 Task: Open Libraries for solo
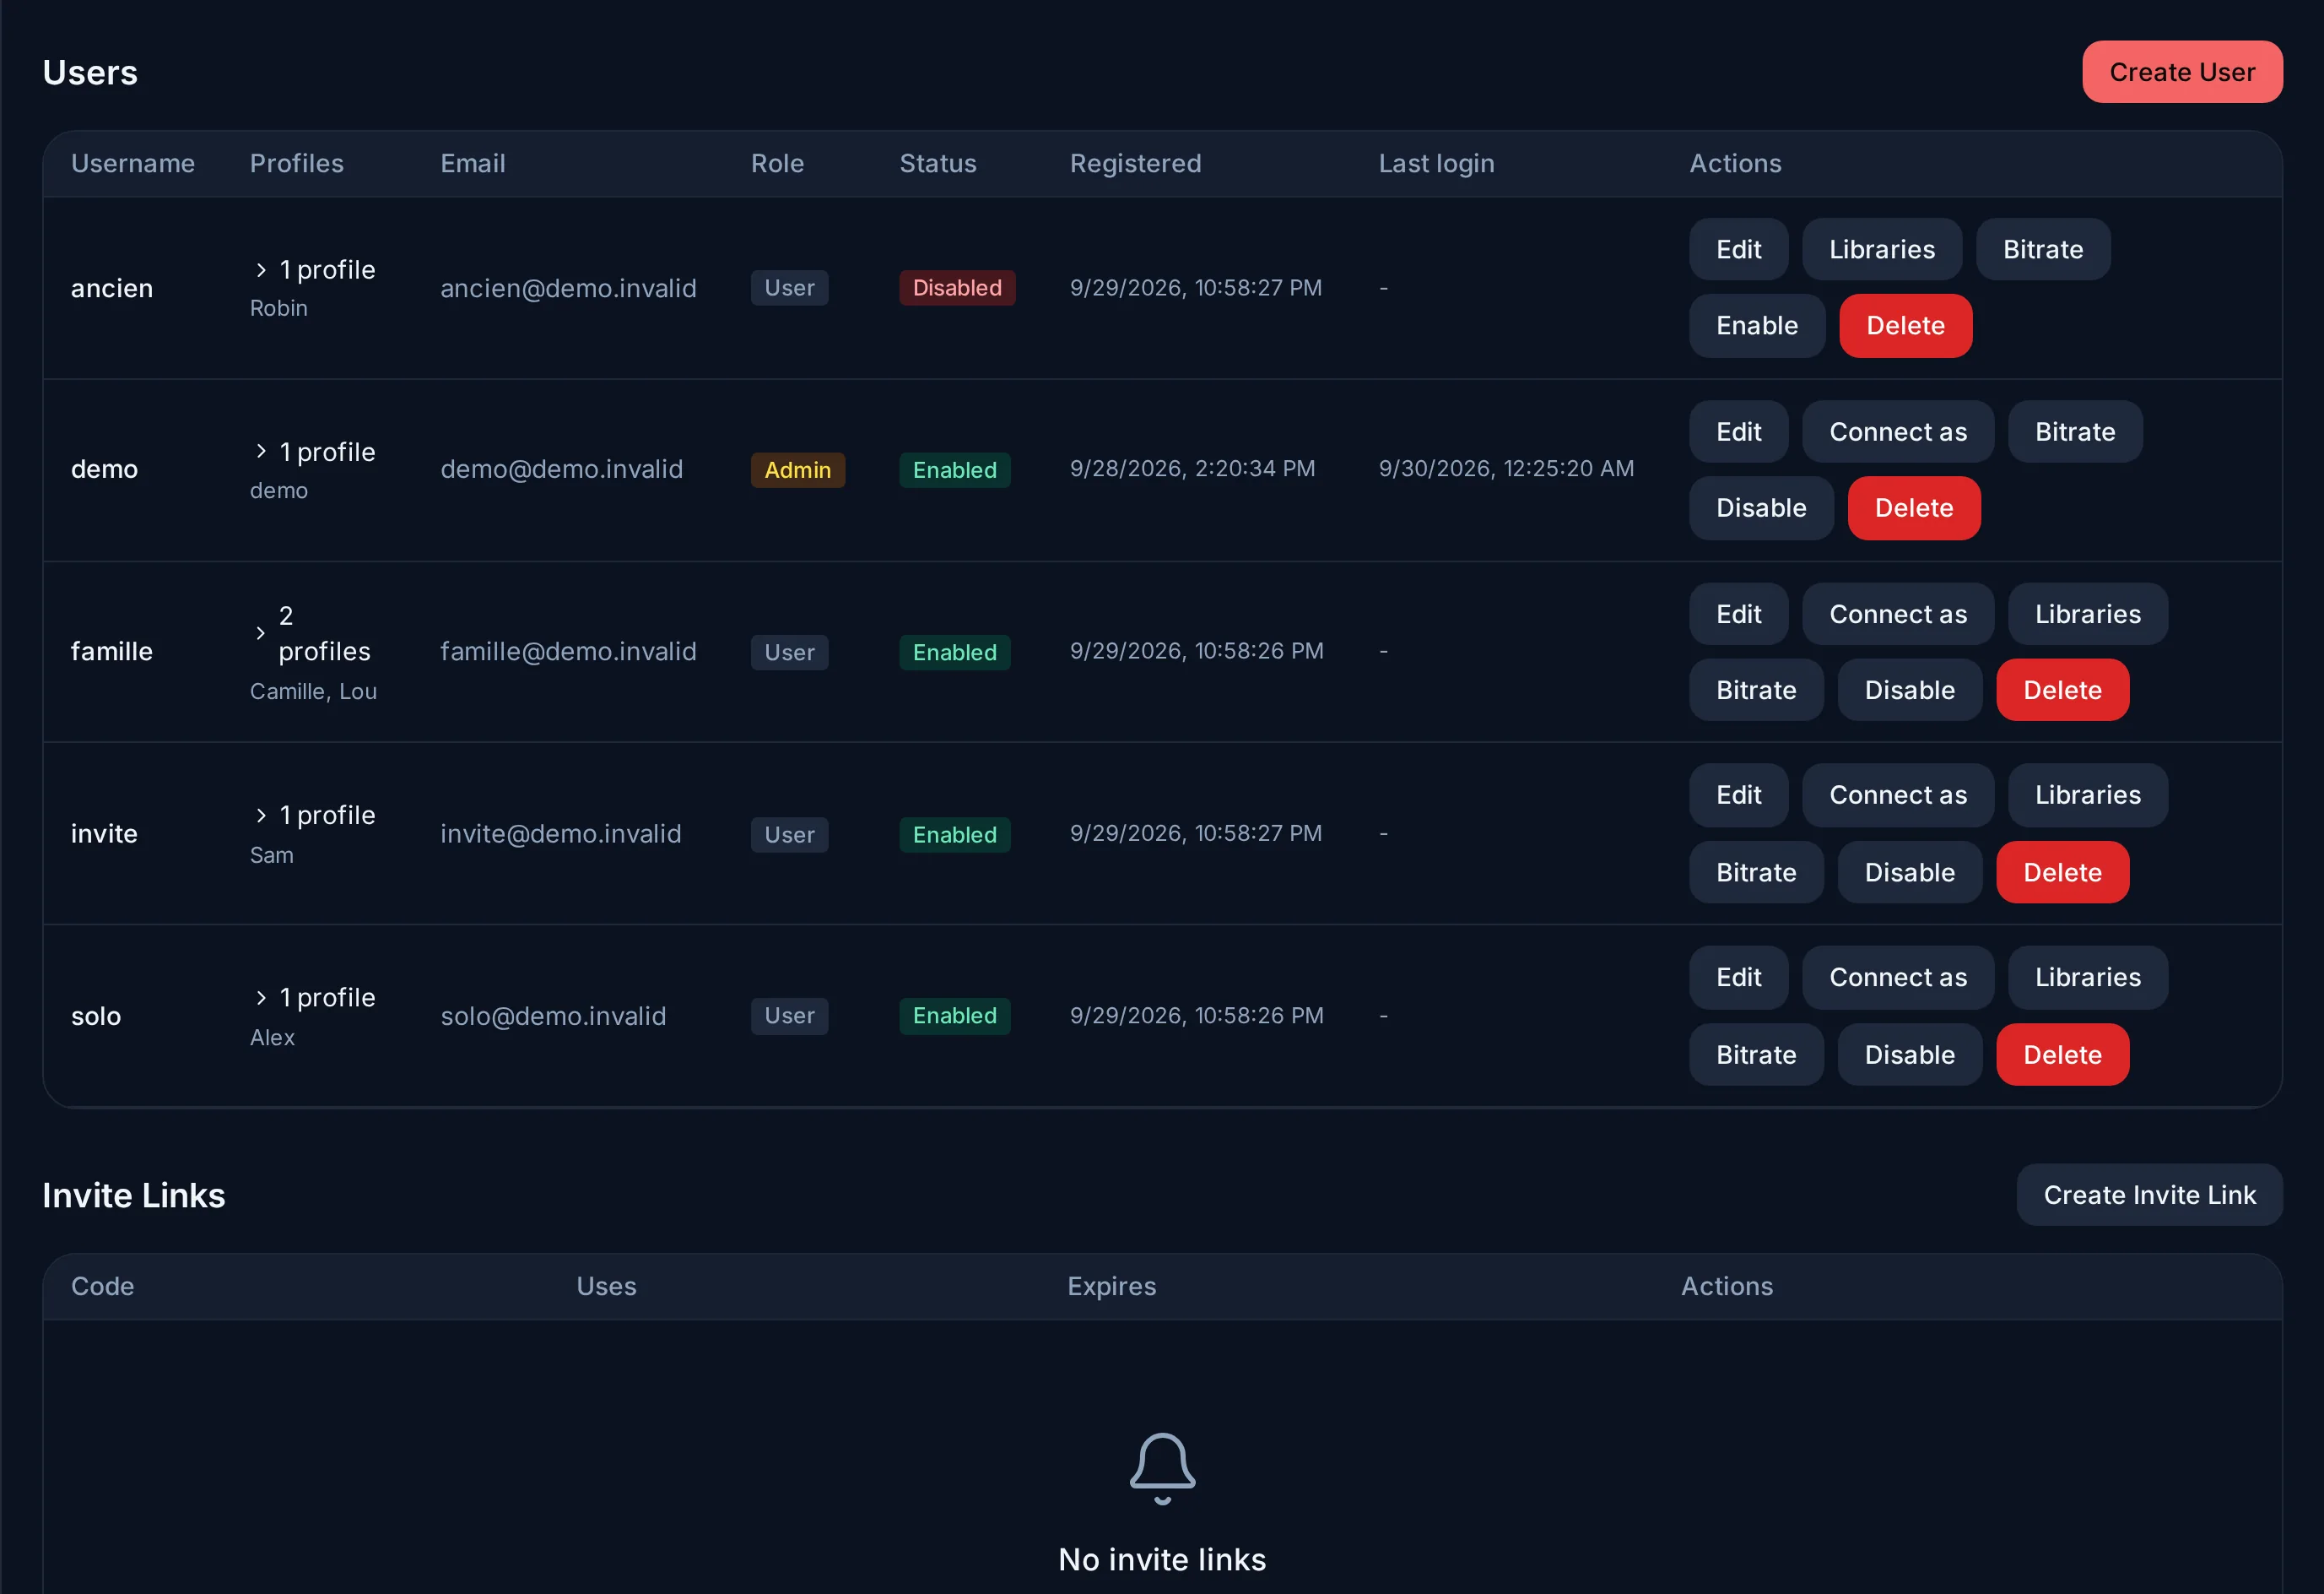click(2087, 978)
